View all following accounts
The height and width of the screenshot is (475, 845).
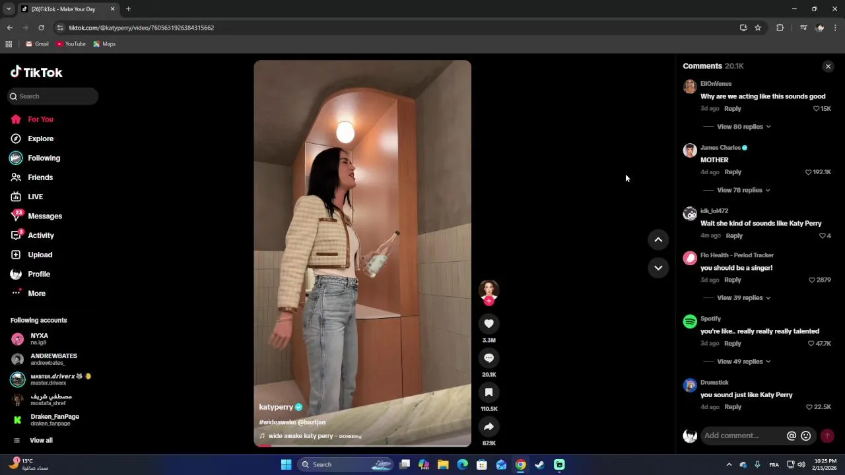41,441
